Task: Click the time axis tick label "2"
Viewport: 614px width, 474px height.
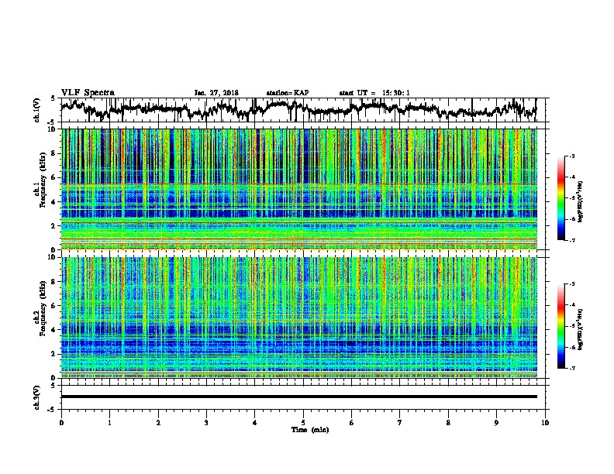Action: [x=158, y=422]
